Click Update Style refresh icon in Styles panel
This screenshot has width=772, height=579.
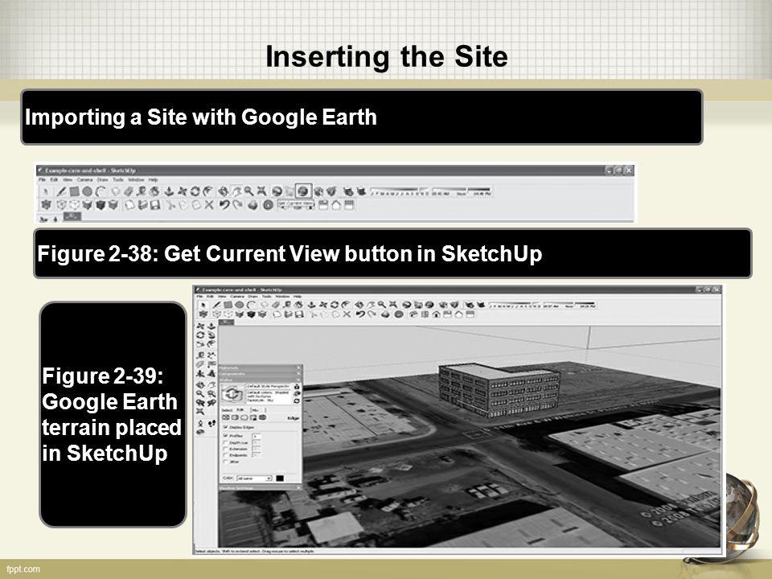pyautogui.click(x=297, y=401)
